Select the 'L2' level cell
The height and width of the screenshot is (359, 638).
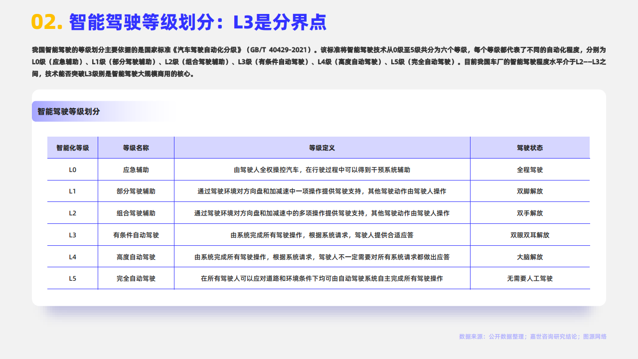click(73, 213)
